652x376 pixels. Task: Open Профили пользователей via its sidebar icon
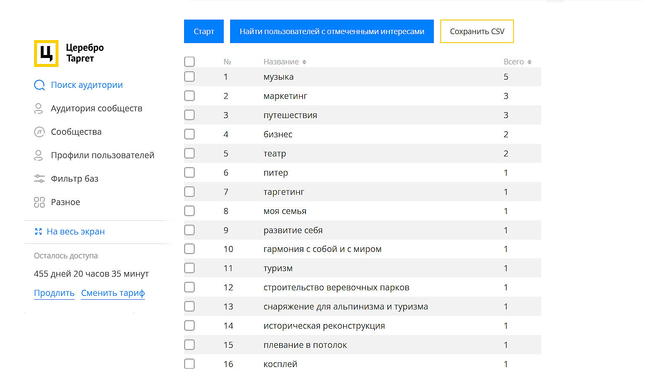(39, 155)
